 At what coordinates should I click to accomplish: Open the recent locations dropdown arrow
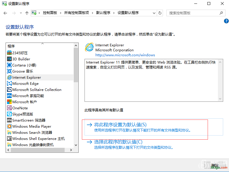21,13
